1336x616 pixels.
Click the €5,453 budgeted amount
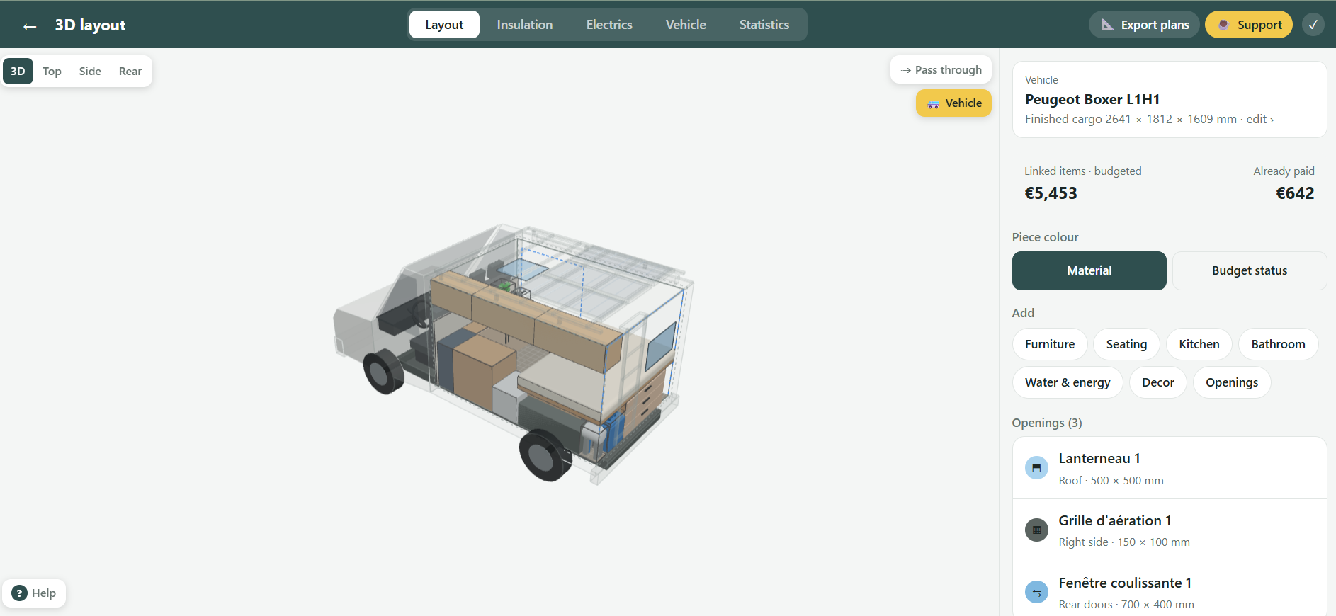click(x=1051, y=193)
